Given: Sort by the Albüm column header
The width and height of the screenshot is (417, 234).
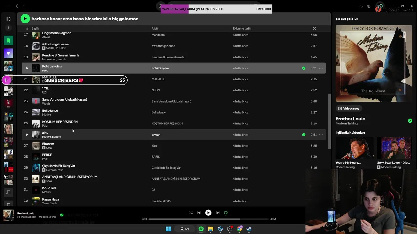Looking at the screenshot, I should tap(156, 29).
